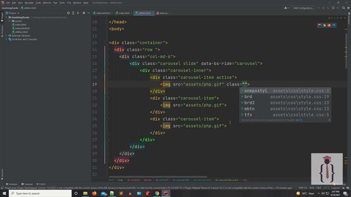Select mbtn completion suggestion

[x=285, y=109]
